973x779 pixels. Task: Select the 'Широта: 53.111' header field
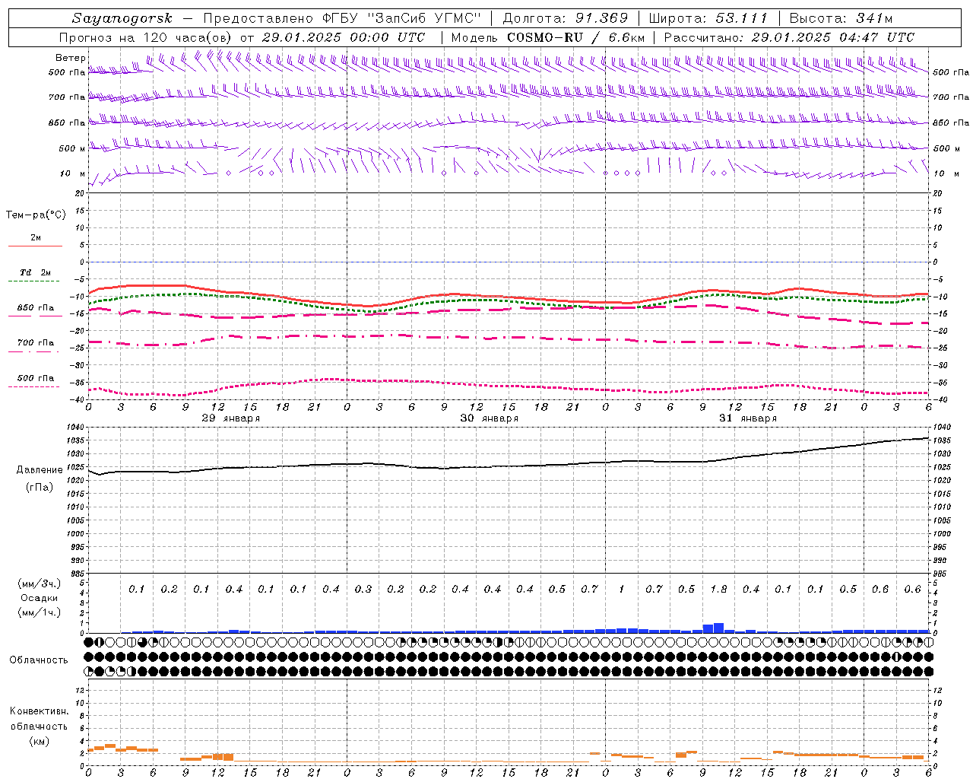708,18
